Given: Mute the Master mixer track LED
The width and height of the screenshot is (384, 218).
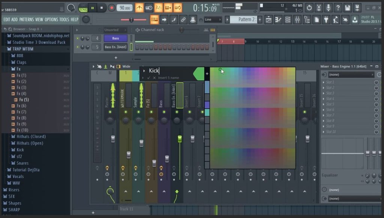Looking at the screenshot, I should pos(110,112).
